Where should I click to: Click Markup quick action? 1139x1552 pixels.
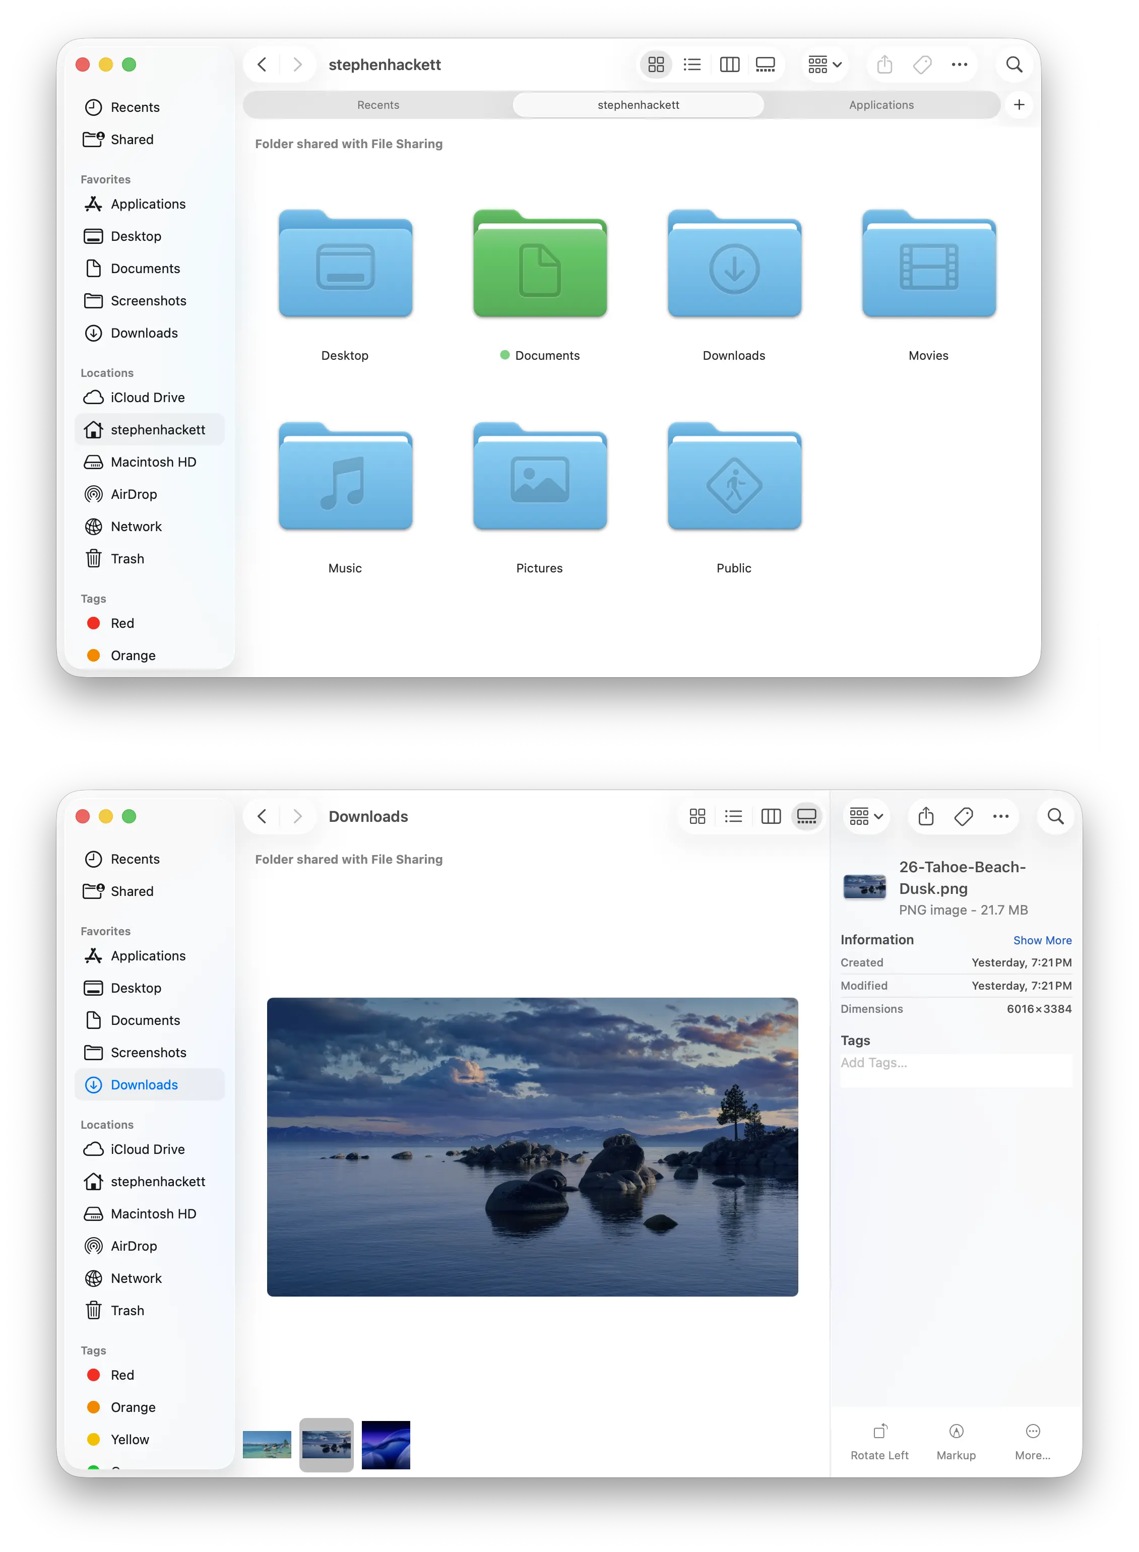[x=956, y=1442]
